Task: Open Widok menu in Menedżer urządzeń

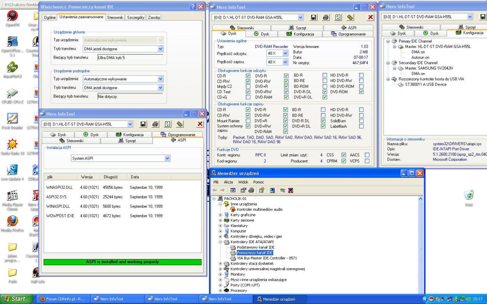Action: (x=243, y=182)
